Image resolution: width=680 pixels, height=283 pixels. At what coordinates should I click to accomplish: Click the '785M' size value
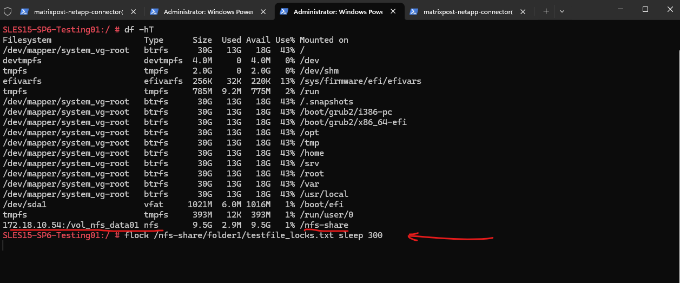point(202,91)
